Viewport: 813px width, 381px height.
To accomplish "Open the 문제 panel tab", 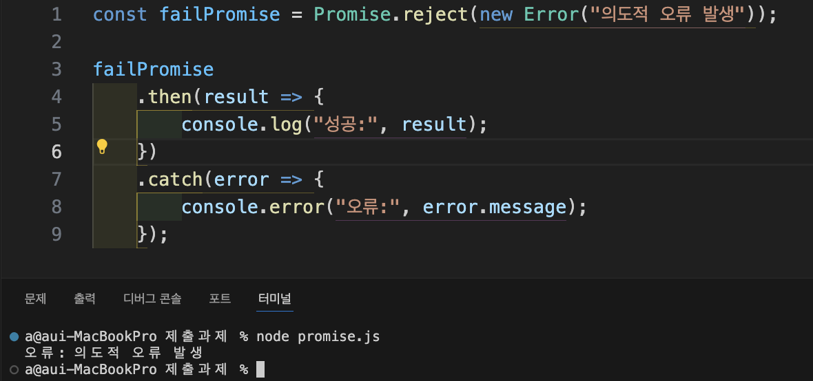I will click(x=36, y=298).
